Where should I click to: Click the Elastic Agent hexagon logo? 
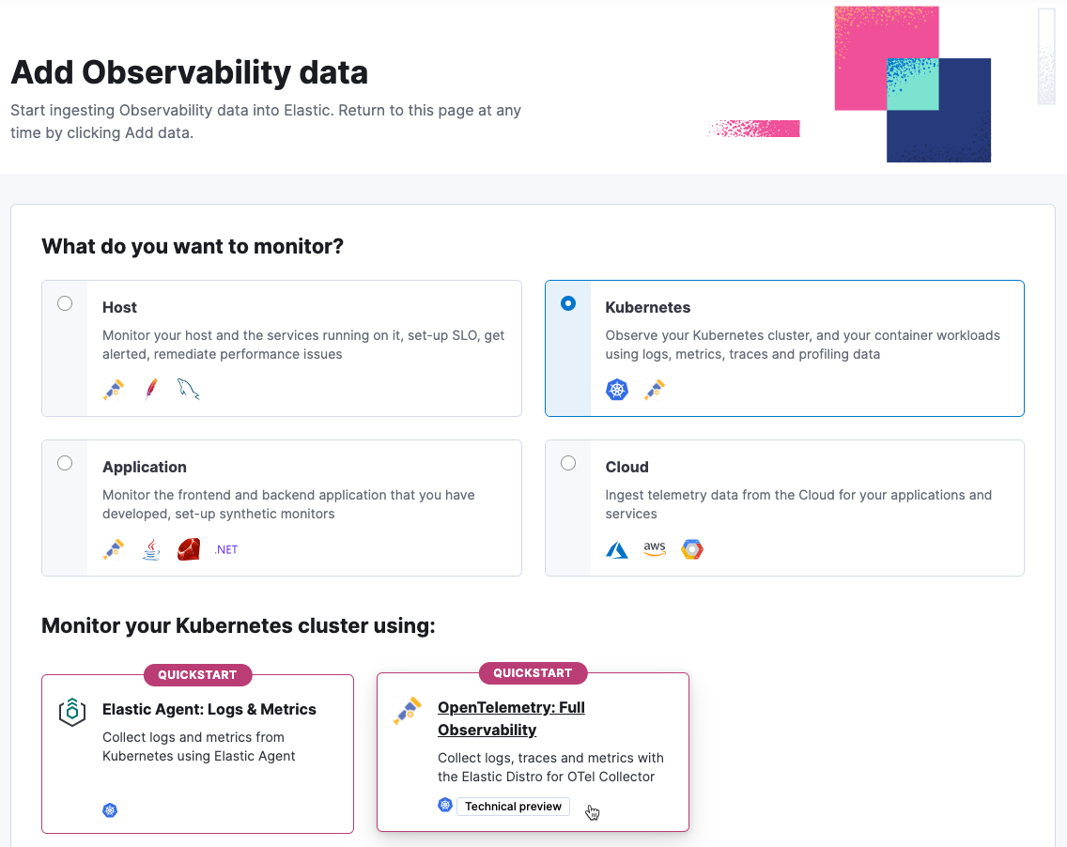point(72,713)
